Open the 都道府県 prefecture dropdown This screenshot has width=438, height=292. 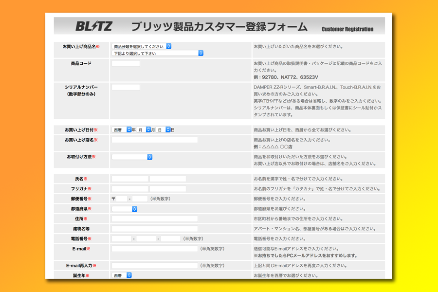pyautogui.click(x=124, y=209)
